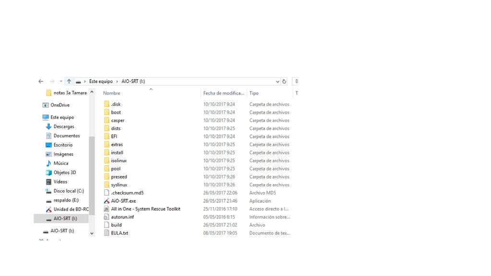Select highlighted AIO-SRT (I:) under Este equipo
The image size is (491, 276).
[61, 218]
